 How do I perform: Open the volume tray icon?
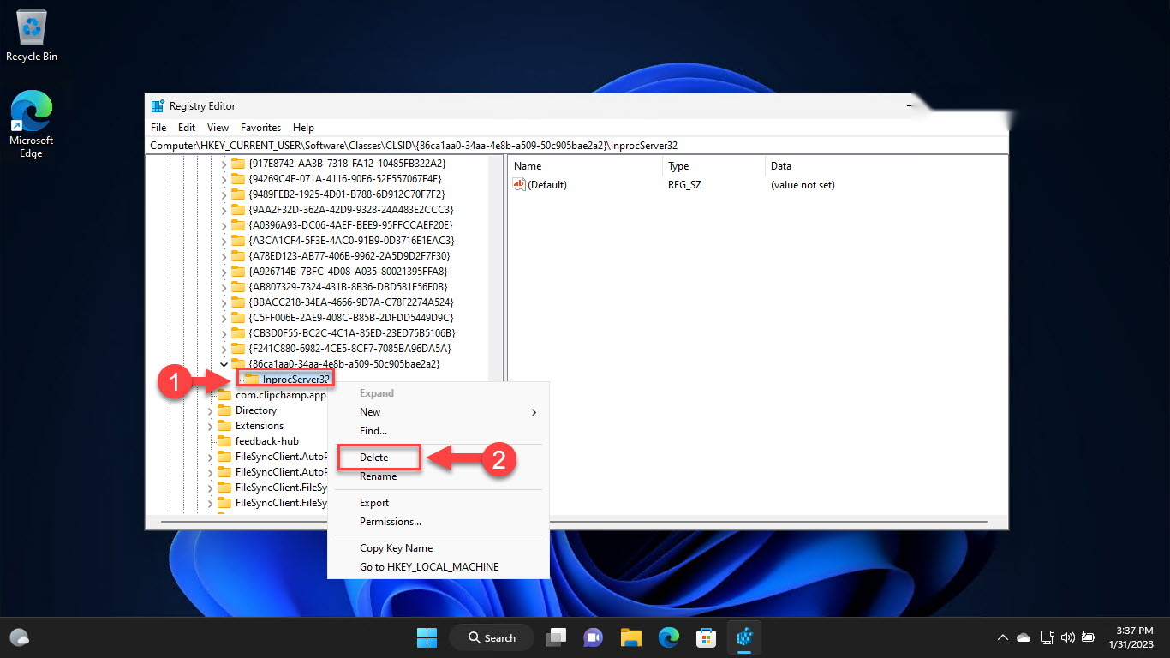(x=1067, y=637)
